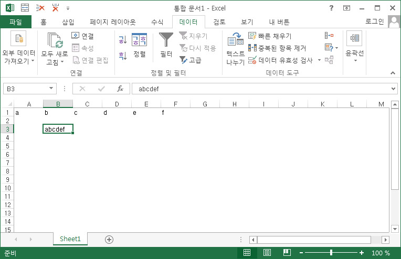Select the Sheet1 tab
This screenshot has height=259, width=401.
(x=70, y=239)
